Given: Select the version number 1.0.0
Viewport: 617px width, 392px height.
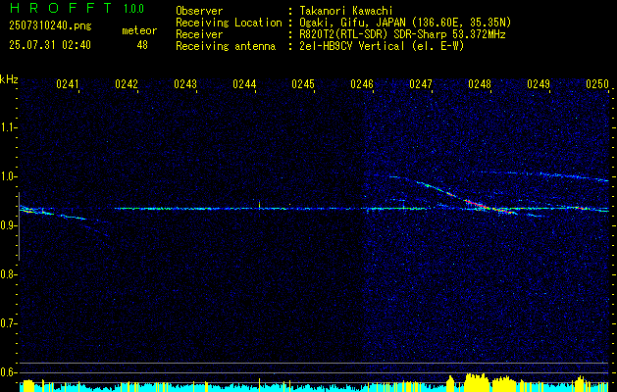Looking at the screenshot, I should click(133, 9).
